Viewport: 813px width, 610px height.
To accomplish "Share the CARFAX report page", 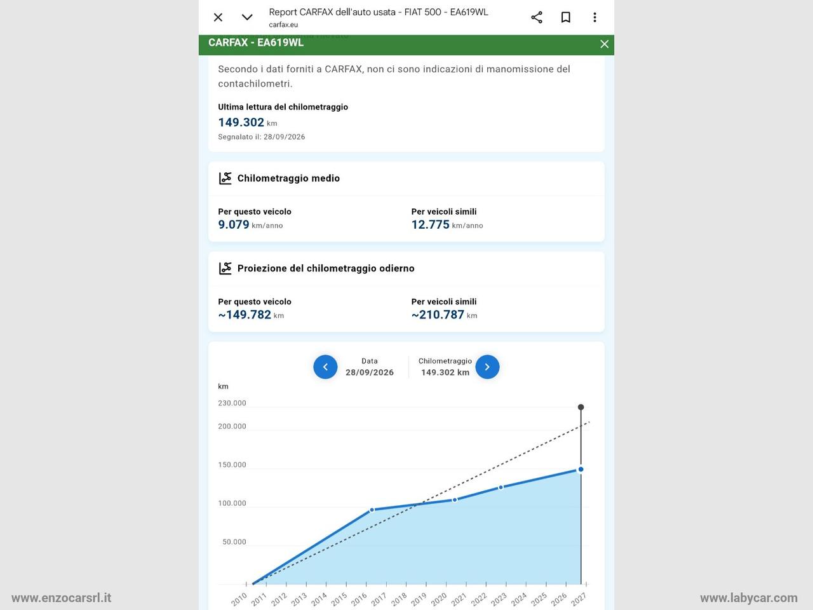I will [537, 17].
